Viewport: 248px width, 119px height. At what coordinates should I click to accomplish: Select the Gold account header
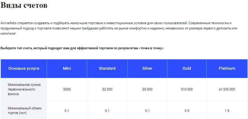coord(187,68)
